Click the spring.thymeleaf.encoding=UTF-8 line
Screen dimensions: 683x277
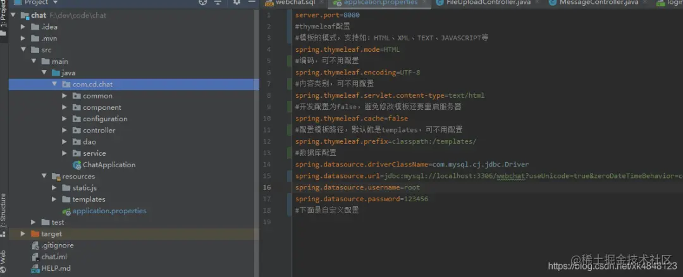[x=357, y=73]
